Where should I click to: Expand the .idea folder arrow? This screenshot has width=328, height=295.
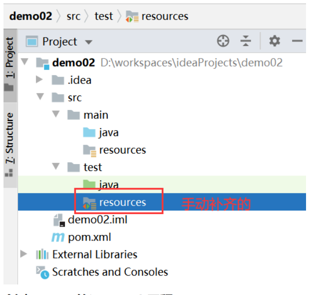pyautogui.click(x=39, y=79)
